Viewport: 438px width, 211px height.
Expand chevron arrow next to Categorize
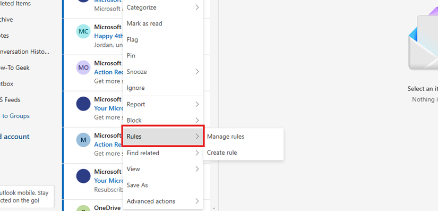coord(197,7)
